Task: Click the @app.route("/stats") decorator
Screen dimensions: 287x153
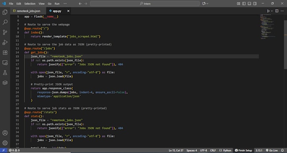Action: coord(41,112)
